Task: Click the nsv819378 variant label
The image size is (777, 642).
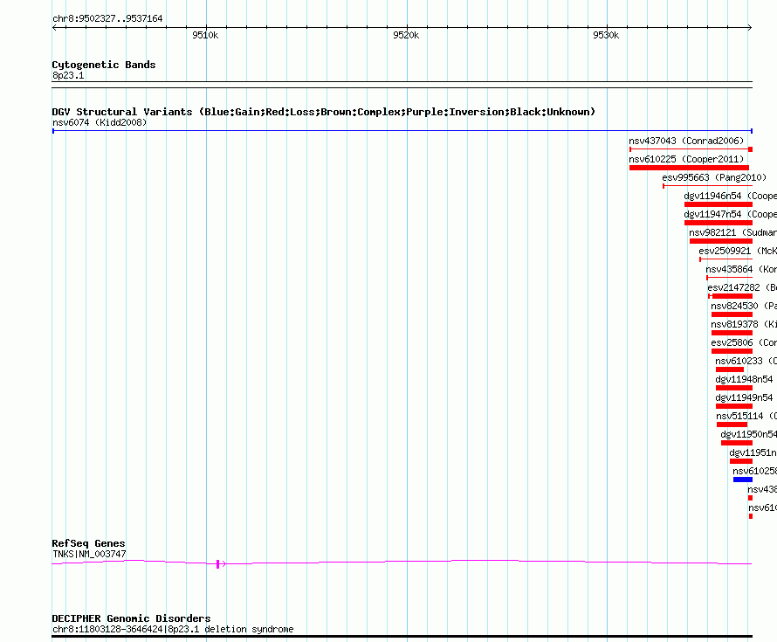Action: [744, 324]
